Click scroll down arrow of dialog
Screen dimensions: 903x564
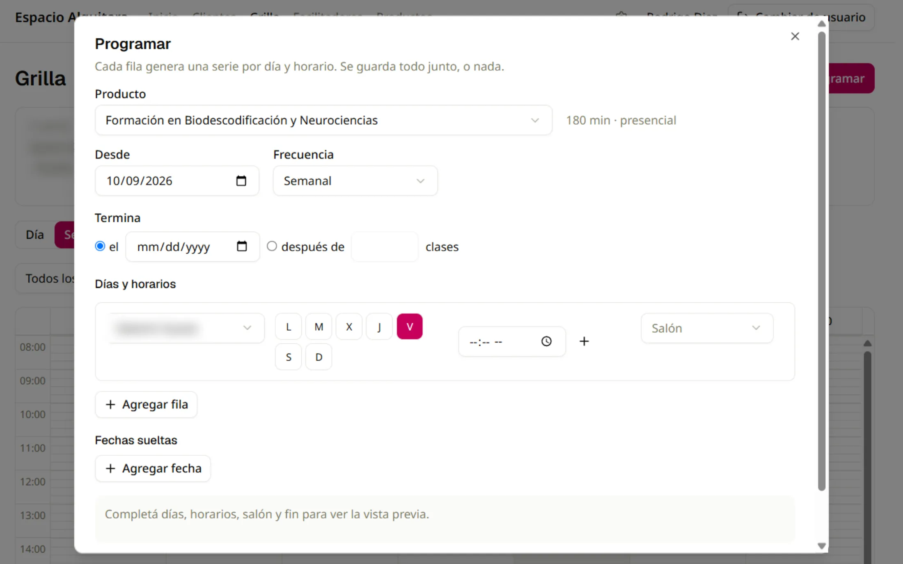click(822, 546)
